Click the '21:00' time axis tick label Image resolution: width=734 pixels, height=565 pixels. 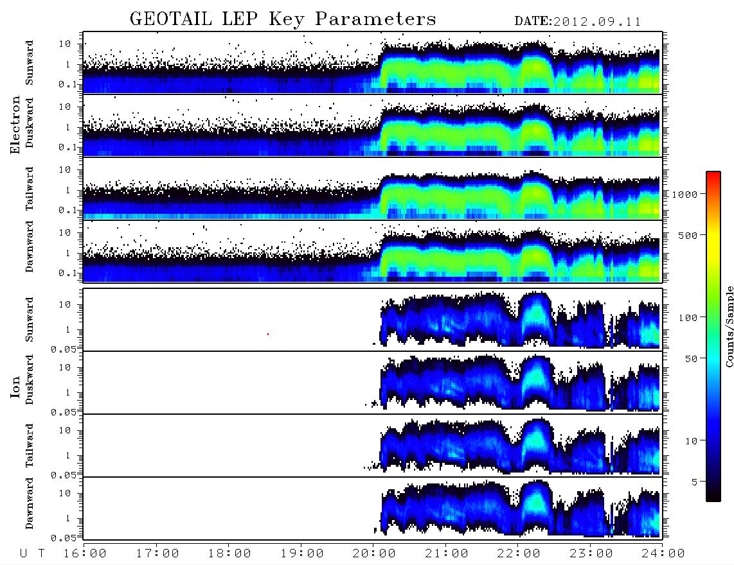(x=447, y=554)
